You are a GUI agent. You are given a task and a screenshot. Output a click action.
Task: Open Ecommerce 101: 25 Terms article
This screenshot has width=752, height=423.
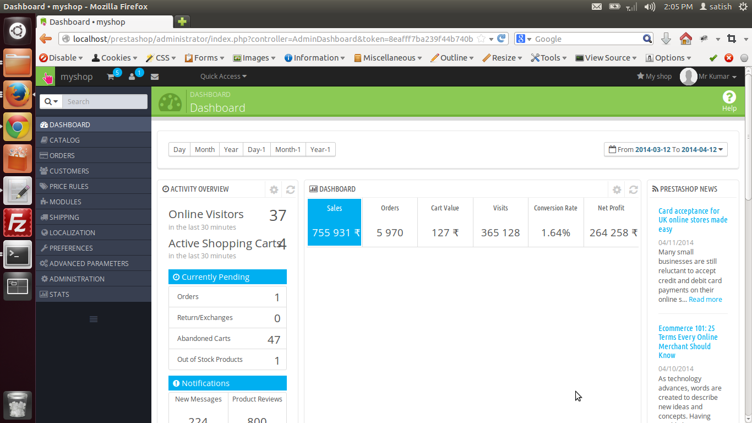pos(688,341)
